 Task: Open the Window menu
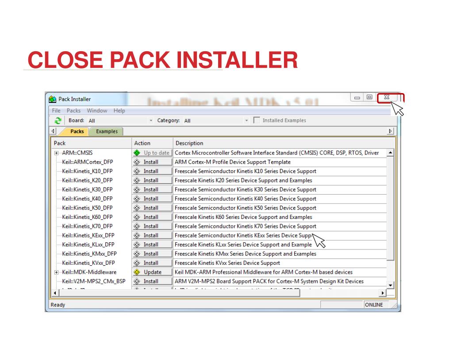[x=97, y=111]
